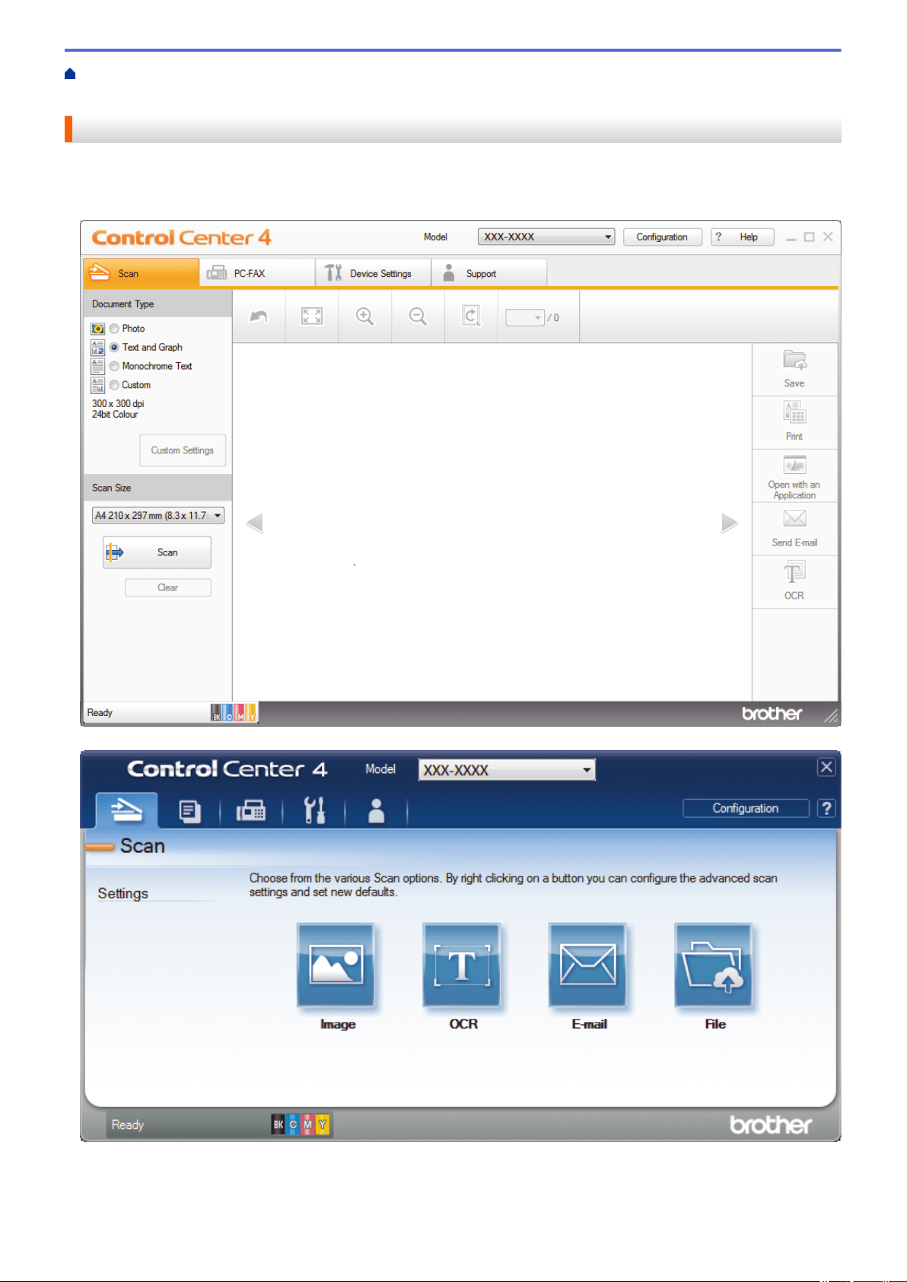
Task: Open the PC-FAX tab
Action: [257, 273]
